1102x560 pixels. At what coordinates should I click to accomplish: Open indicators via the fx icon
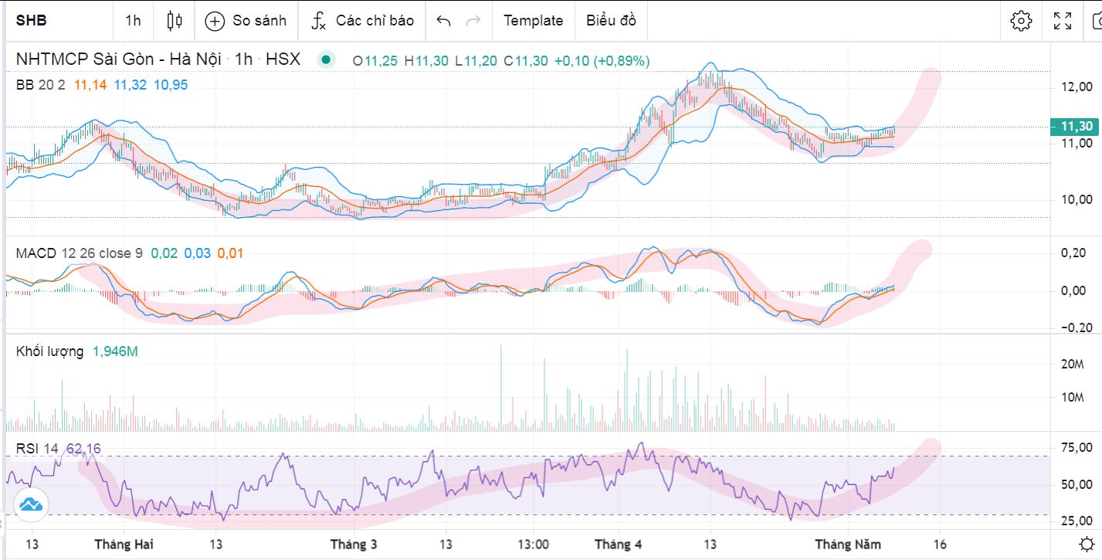pos(318,21)
